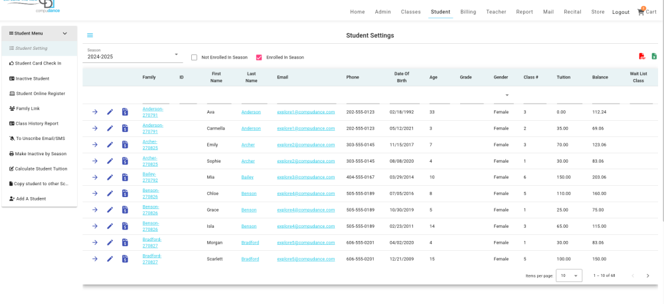664x304 pixels.
Task: Sort by the Balance column header
Action: pyautogui.click(x=600, y=77)
